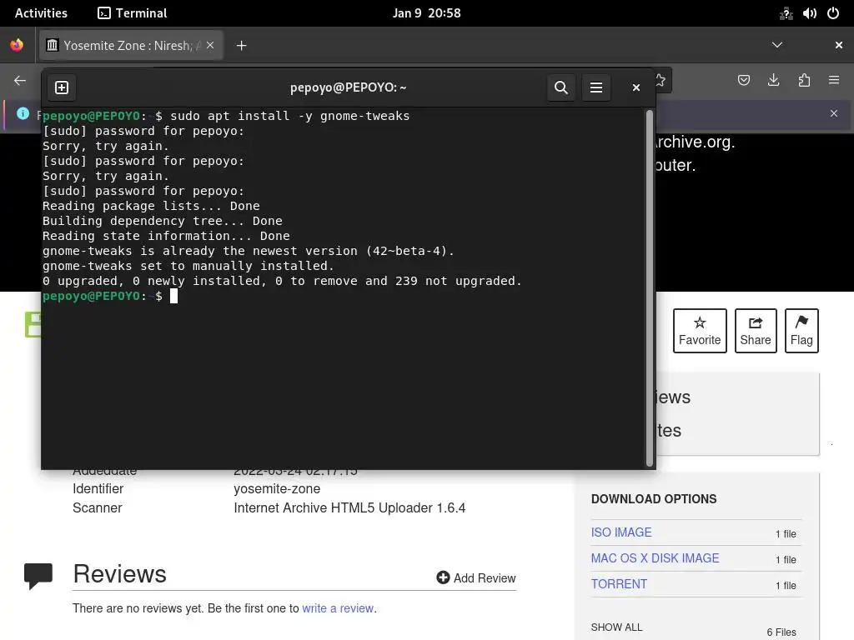Open the terminal hamburger menu

click(x=596, y=87)
